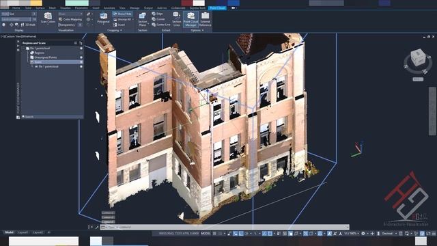
Task: Open External Reference palette
Action: tap(206, 19)
